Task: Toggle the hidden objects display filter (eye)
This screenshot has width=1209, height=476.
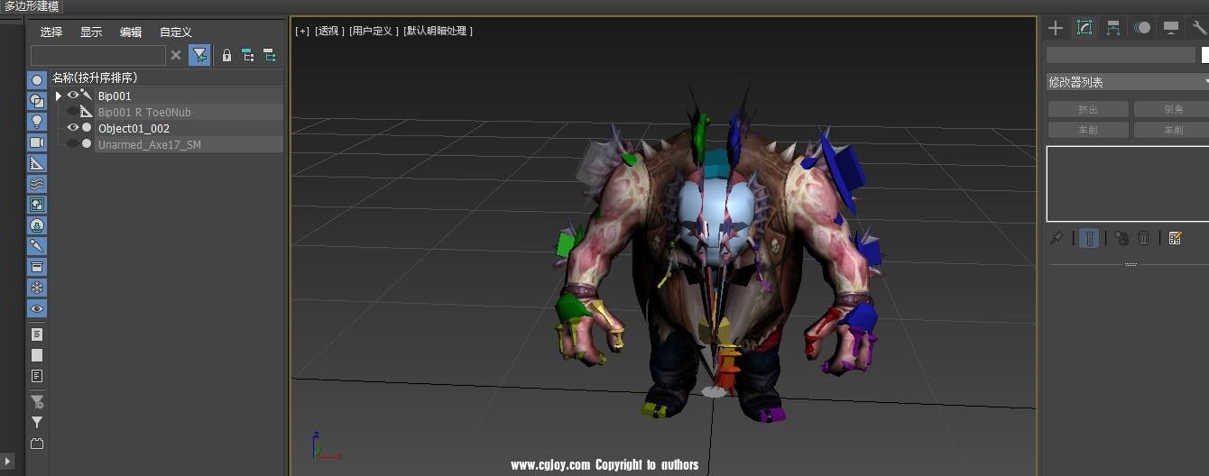Action: [37, 308]
